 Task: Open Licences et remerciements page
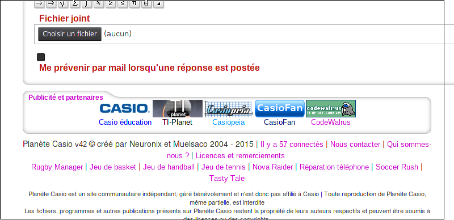240,156
